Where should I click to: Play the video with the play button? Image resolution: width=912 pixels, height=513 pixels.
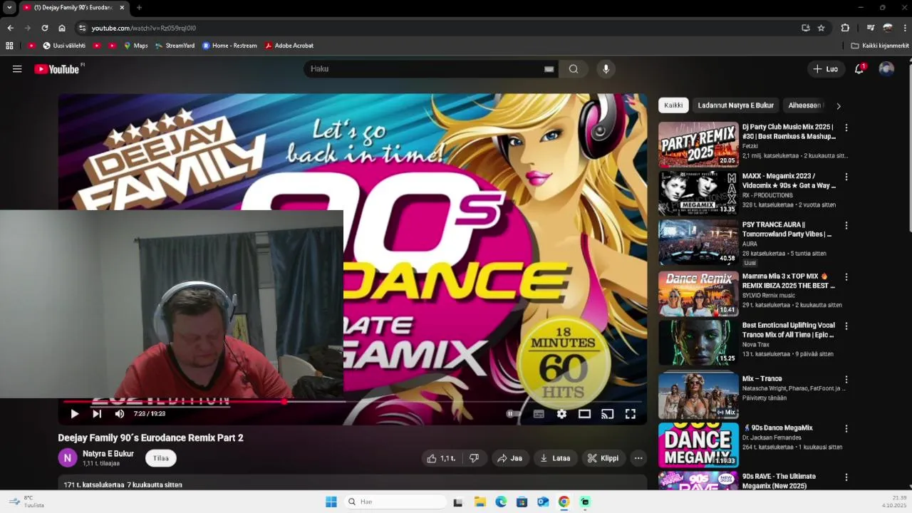pos(74,414)
